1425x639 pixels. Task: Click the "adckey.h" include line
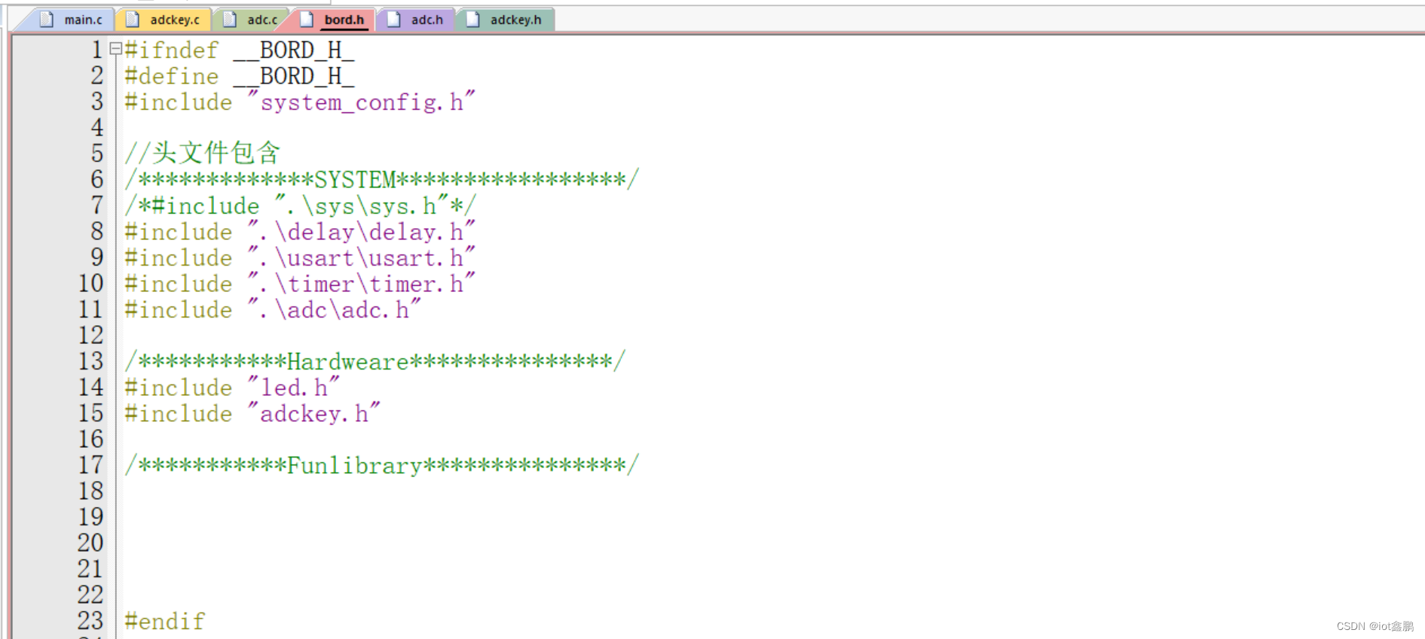(x=252, y=413)
